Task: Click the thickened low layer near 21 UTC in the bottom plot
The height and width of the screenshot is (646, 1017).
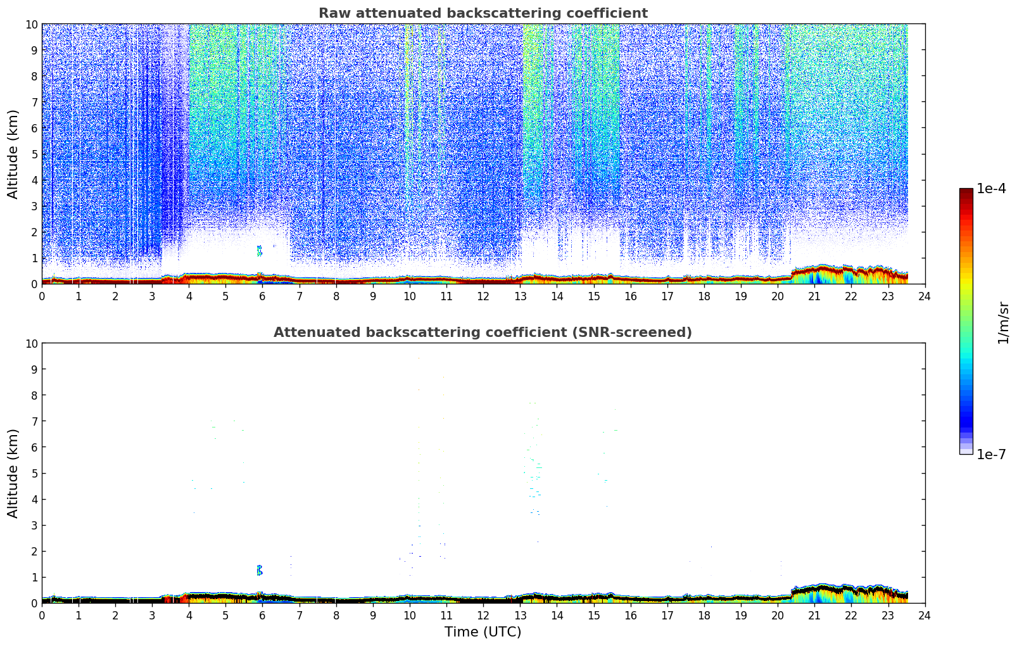Action: tap(821, 593)
